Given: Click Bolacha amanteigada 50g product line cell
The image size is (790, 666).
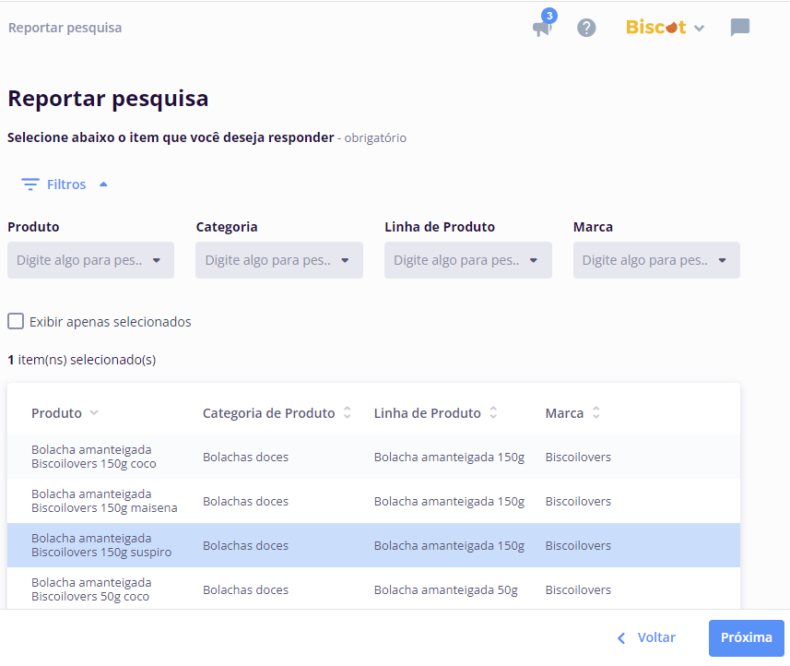Looking at the screenshot, I should click(446, 589).
